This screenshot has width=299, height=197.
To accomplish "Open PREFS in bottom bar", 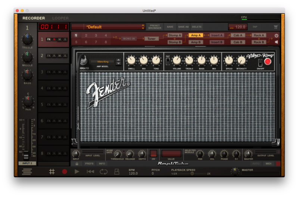I will click(89, 164).
